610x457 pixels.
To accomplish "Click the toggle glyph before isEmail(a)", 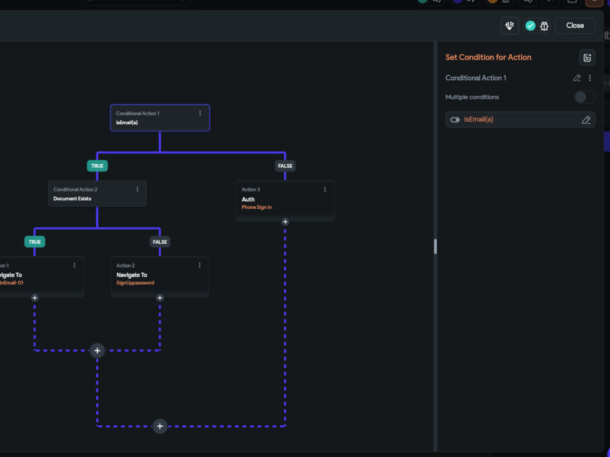I will (x=455, y=119).
